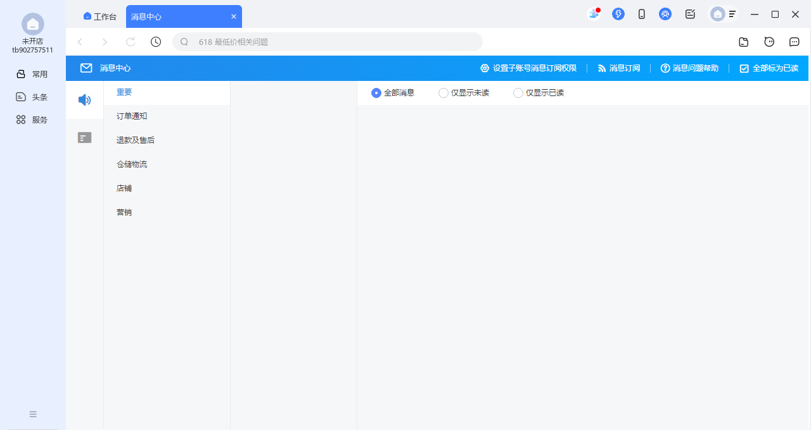Image resolution: width=811 pixels, height=430 pixels.
Task: Select 营销 message category
Action: click(x=167, y=212)
